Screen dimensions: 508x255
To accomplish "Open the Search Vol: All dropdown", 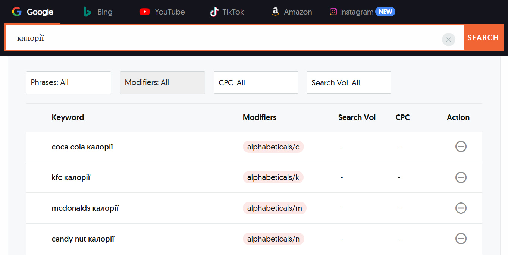I will pos(349,83).
